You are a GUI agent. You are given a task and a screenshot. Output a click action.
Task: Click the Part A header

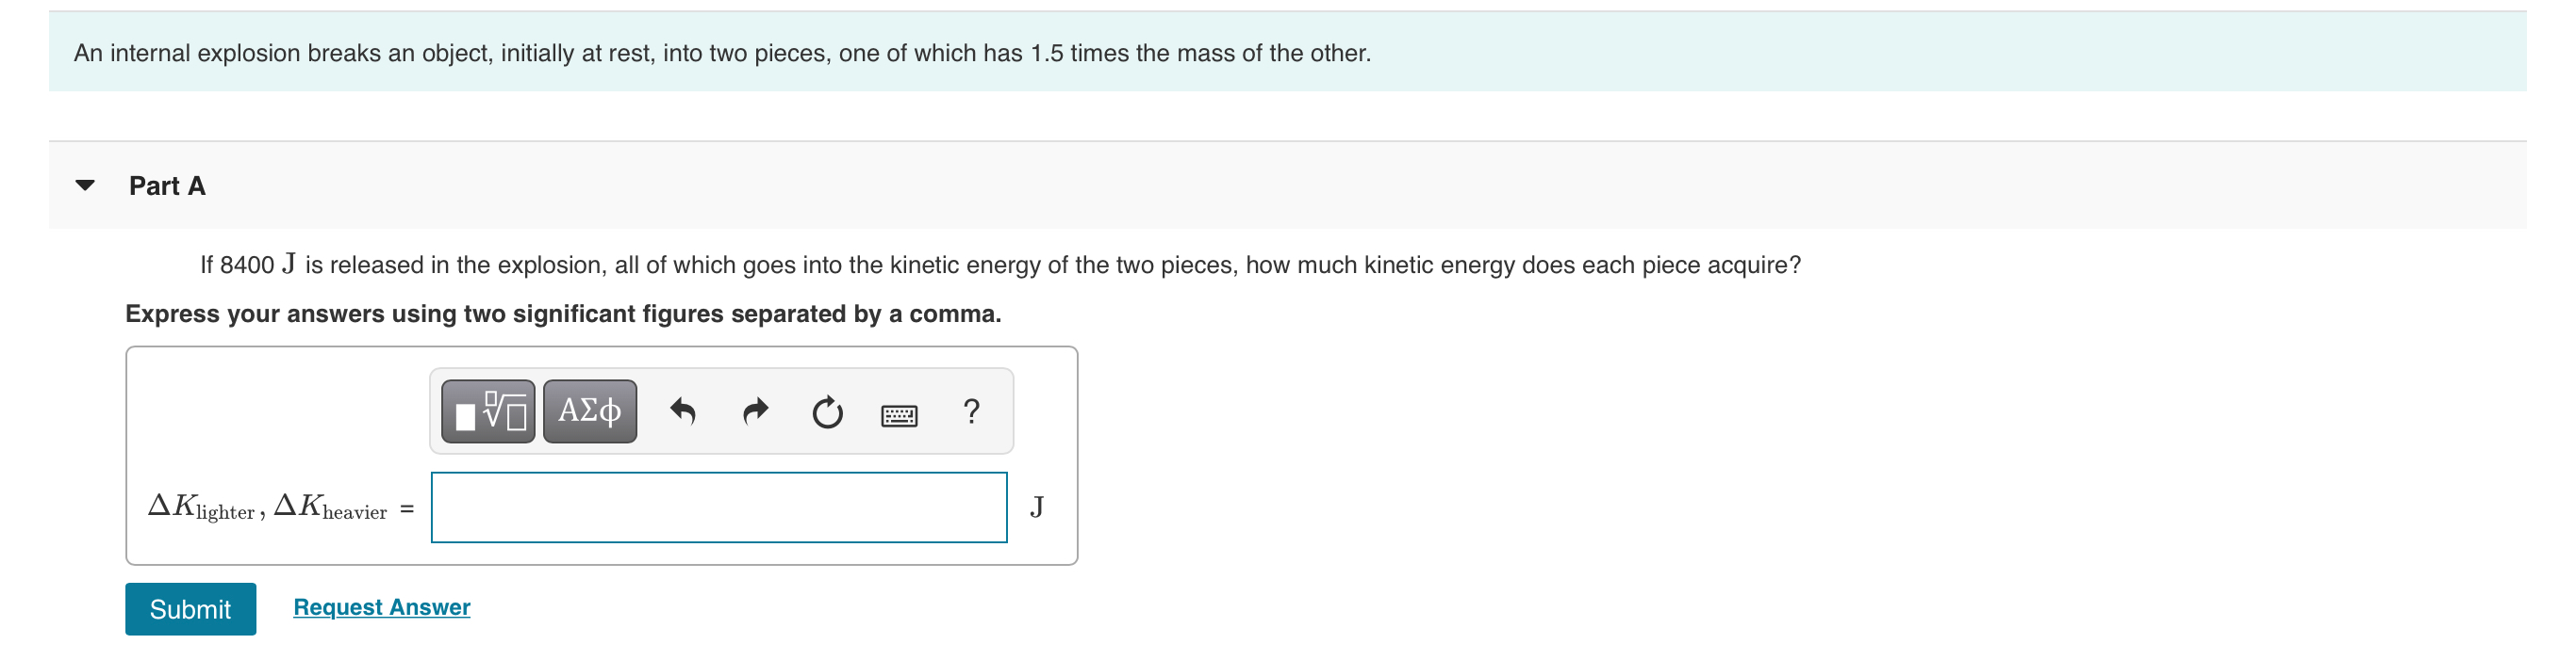click(166, 185)
